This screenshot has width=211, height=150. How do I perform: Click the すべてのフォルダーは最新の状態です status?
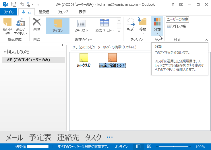click(84, 147)
